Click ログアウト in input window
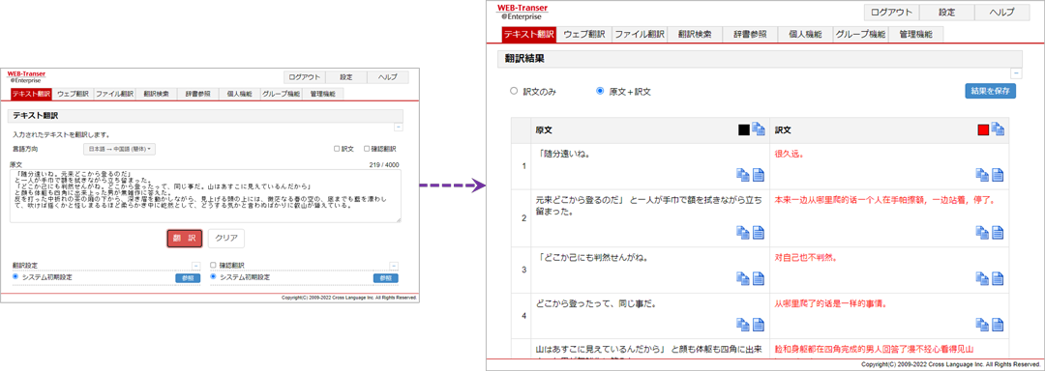Screen dimensions: 1045x371 coord(305,76)
